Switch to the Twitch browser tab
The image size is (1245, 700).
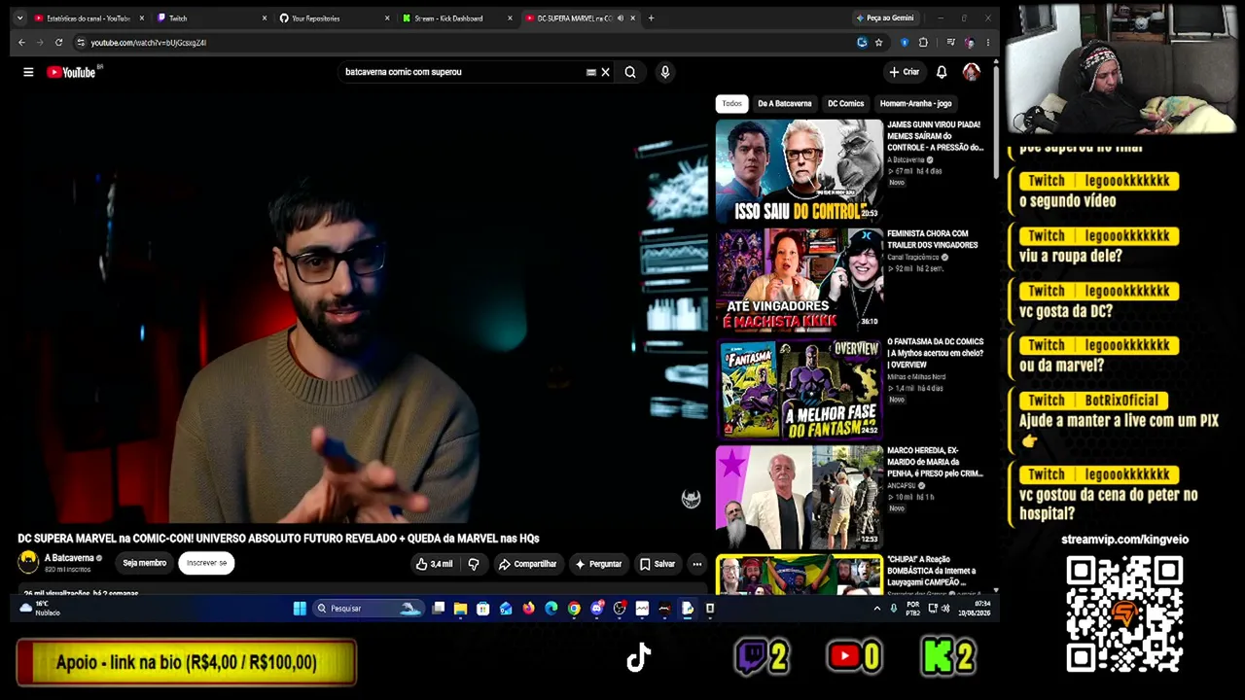(211, 17)
